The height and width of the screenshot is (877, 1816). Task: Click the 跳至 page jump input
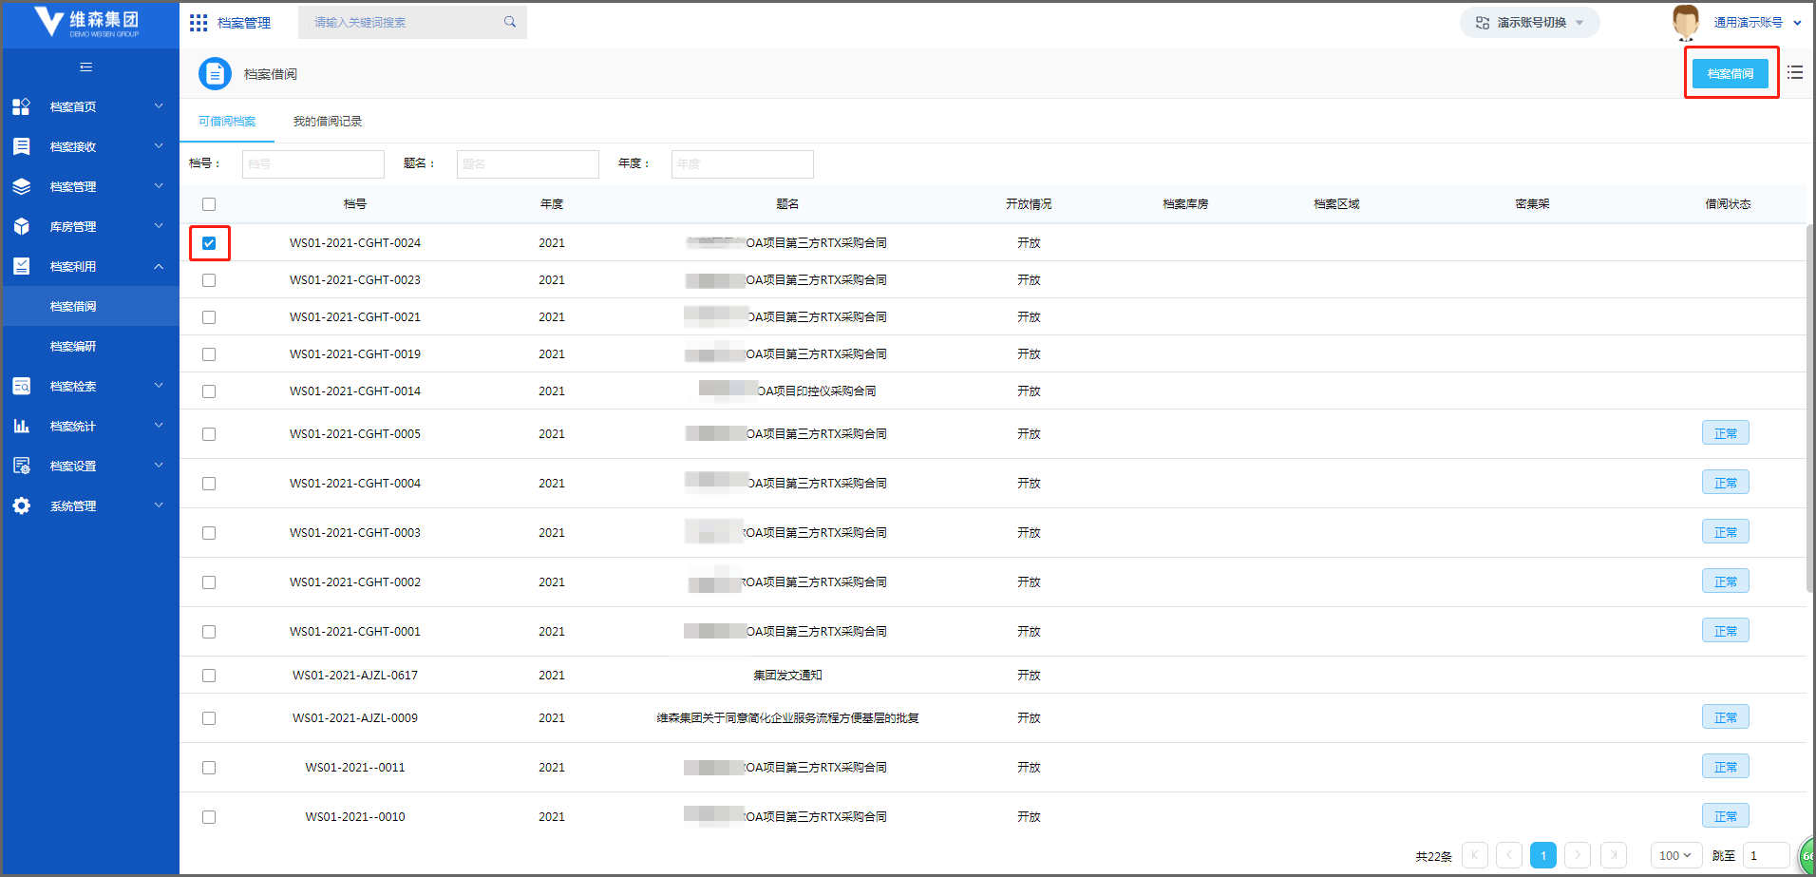(1767, 855)
